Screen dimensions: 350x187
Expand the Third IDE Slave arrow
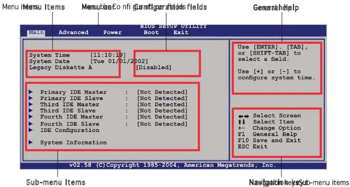pyautogui.click(x=30, y=111)
